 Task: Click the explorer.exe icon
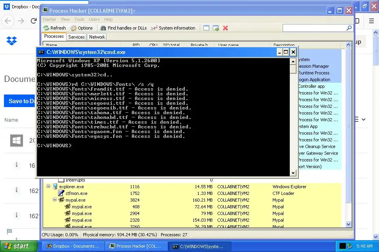pos(55,186)
